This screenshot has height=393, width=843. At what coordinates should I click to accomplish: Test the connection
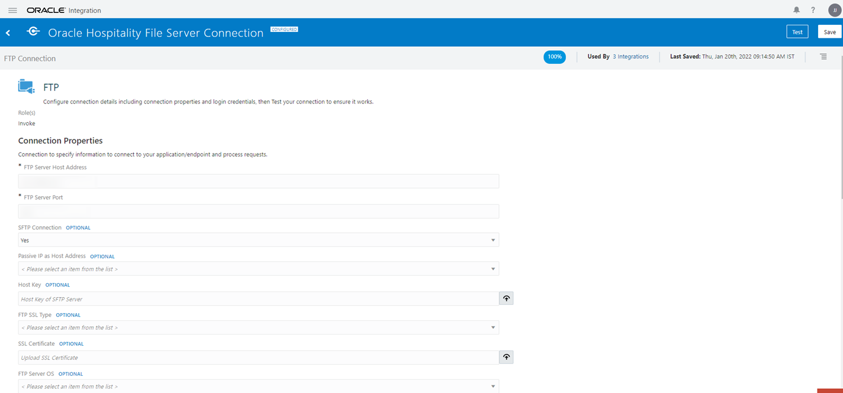click(x=797, y=32)
